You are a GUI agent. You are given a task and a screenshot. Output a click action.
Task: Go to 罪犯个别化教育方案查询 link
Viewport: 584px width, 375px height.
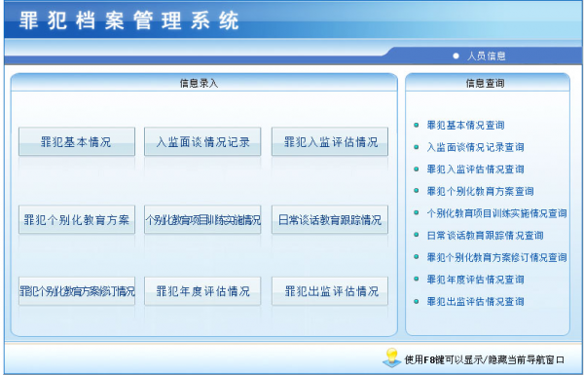[480, 191]
